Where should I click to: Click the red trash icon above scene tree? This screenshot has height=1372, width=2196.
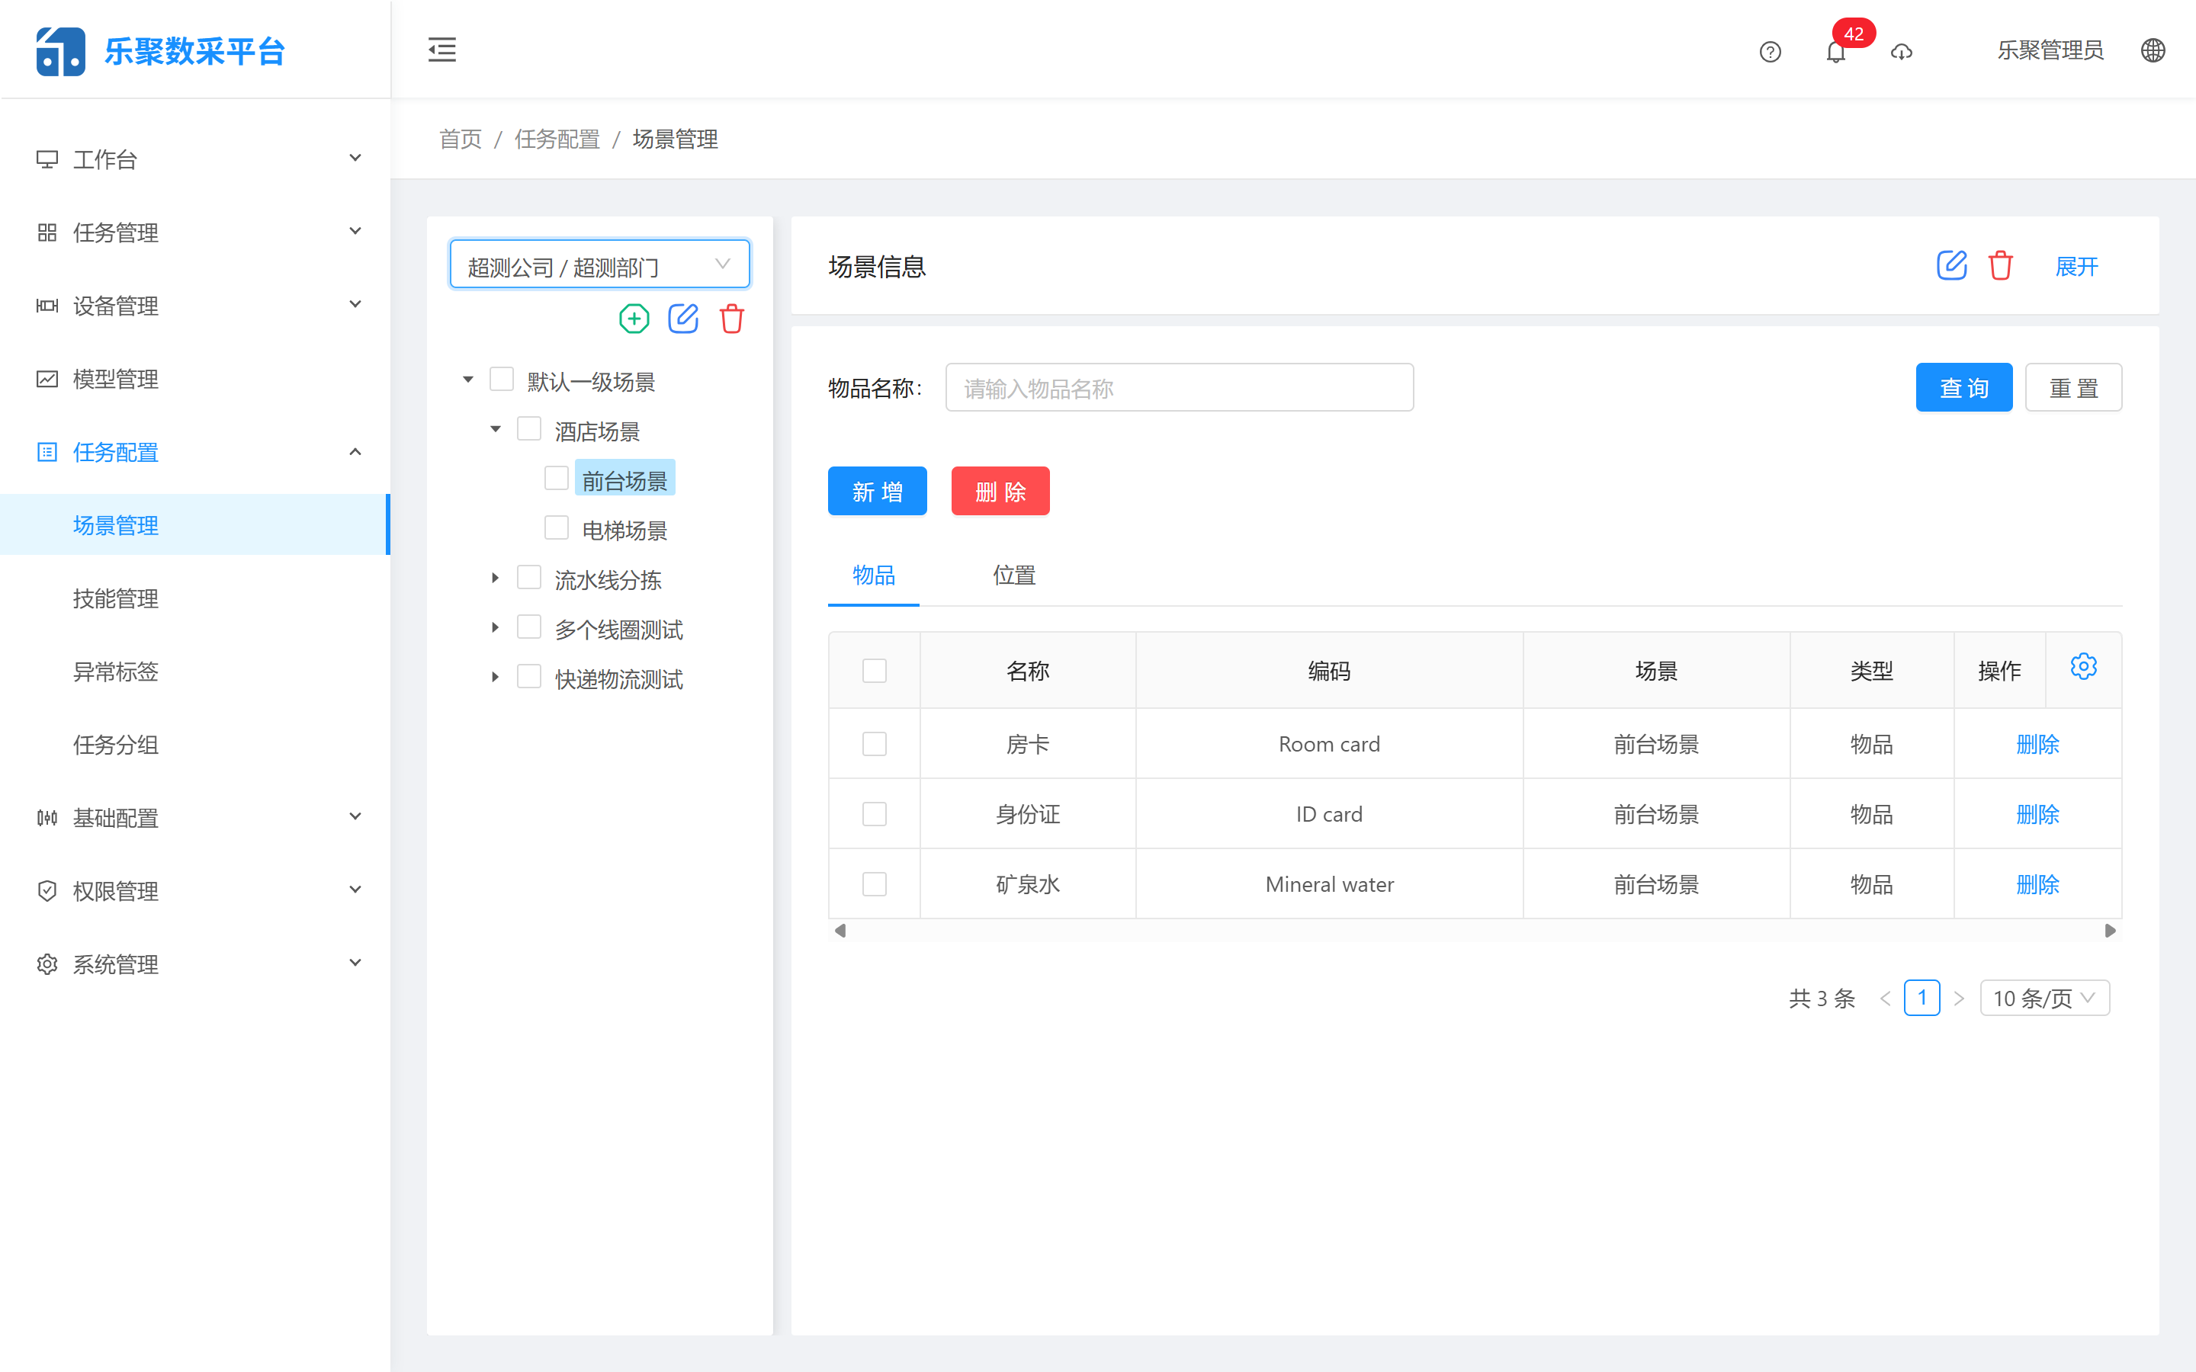731,319
